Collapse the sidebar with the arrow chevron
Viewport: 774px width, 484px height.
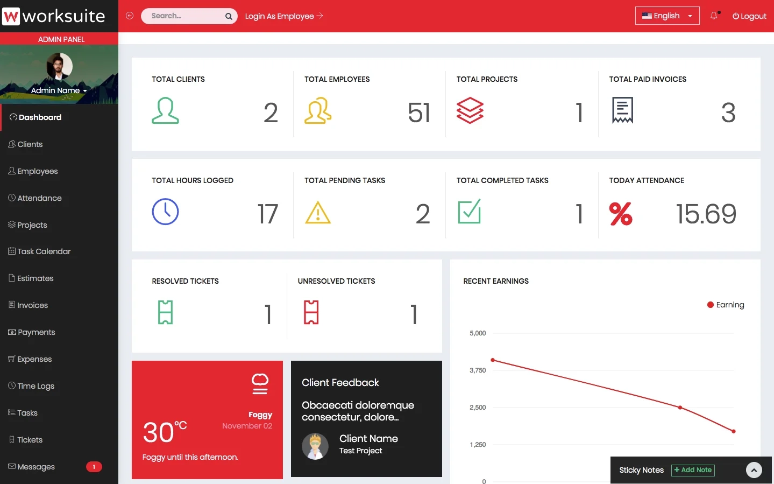[129, 16]
